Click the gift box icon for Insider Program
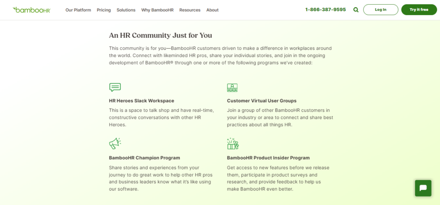 tap(232, 144)
